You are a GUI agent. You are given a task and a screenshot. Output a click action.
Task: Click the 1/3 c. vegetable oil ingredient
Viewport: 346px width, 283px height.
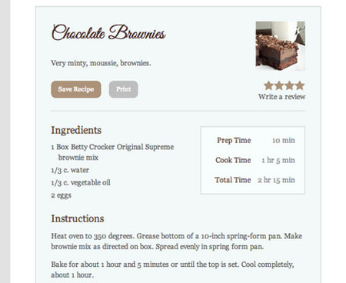click(x=81, y=182)
